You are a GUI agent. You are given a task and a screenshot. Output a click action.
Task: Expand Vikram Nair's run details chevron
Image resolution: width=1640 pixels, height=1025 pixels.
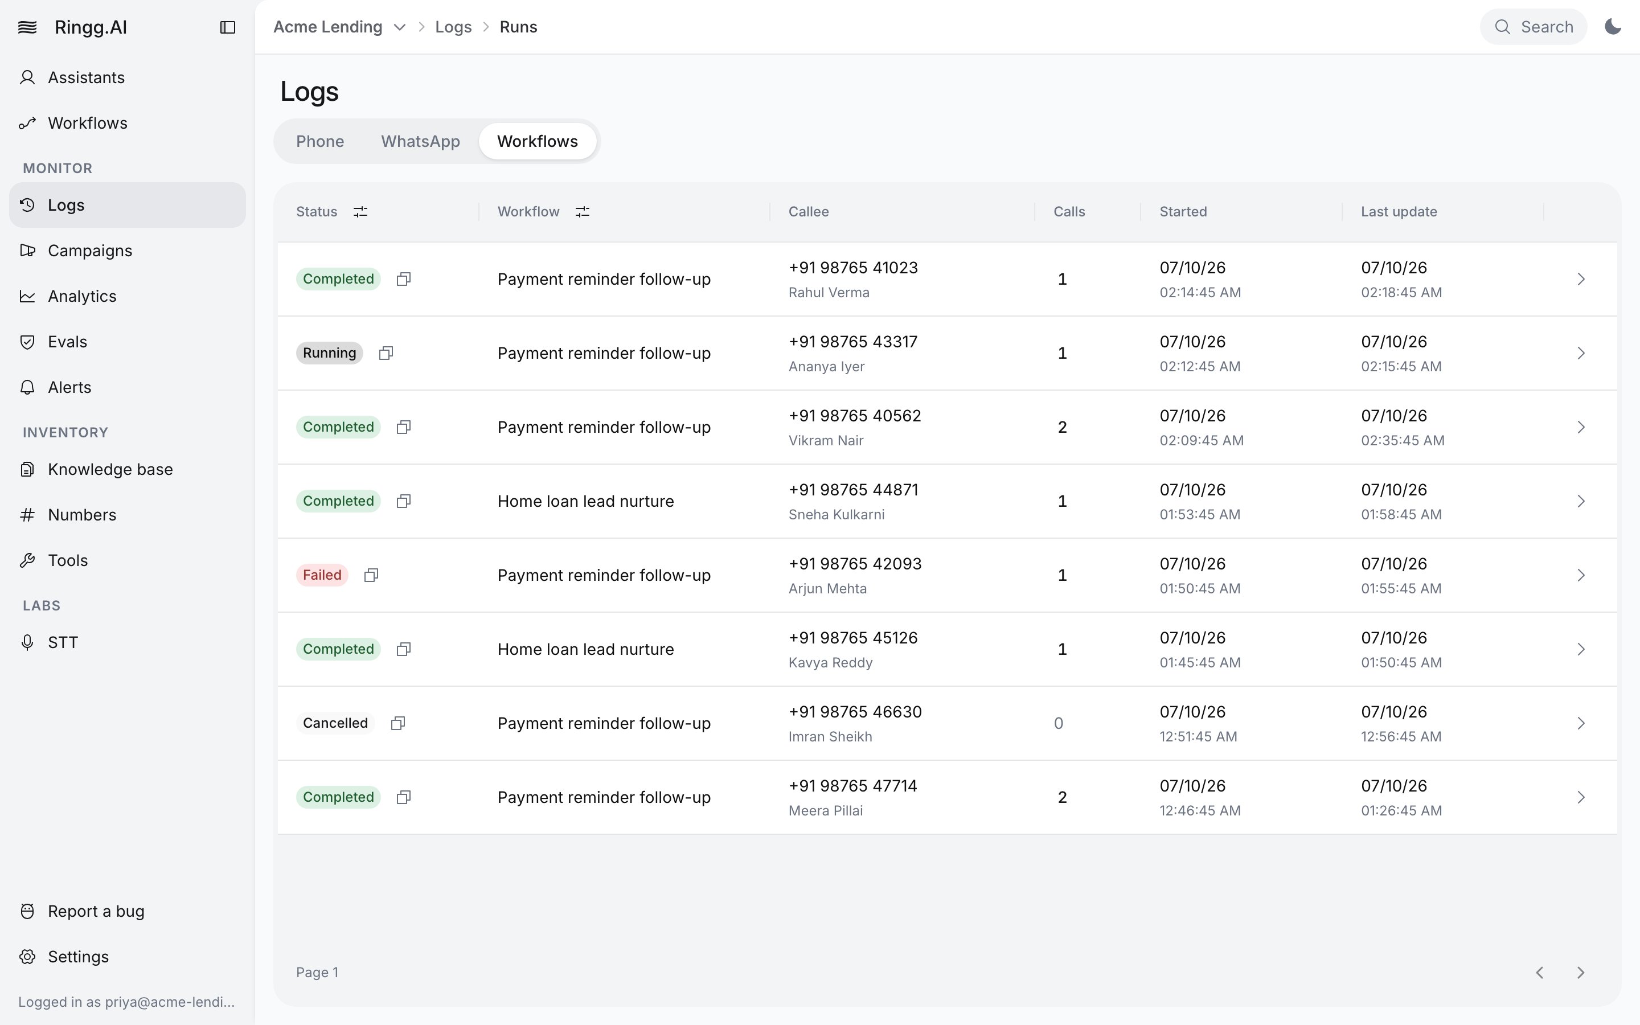1580,427
